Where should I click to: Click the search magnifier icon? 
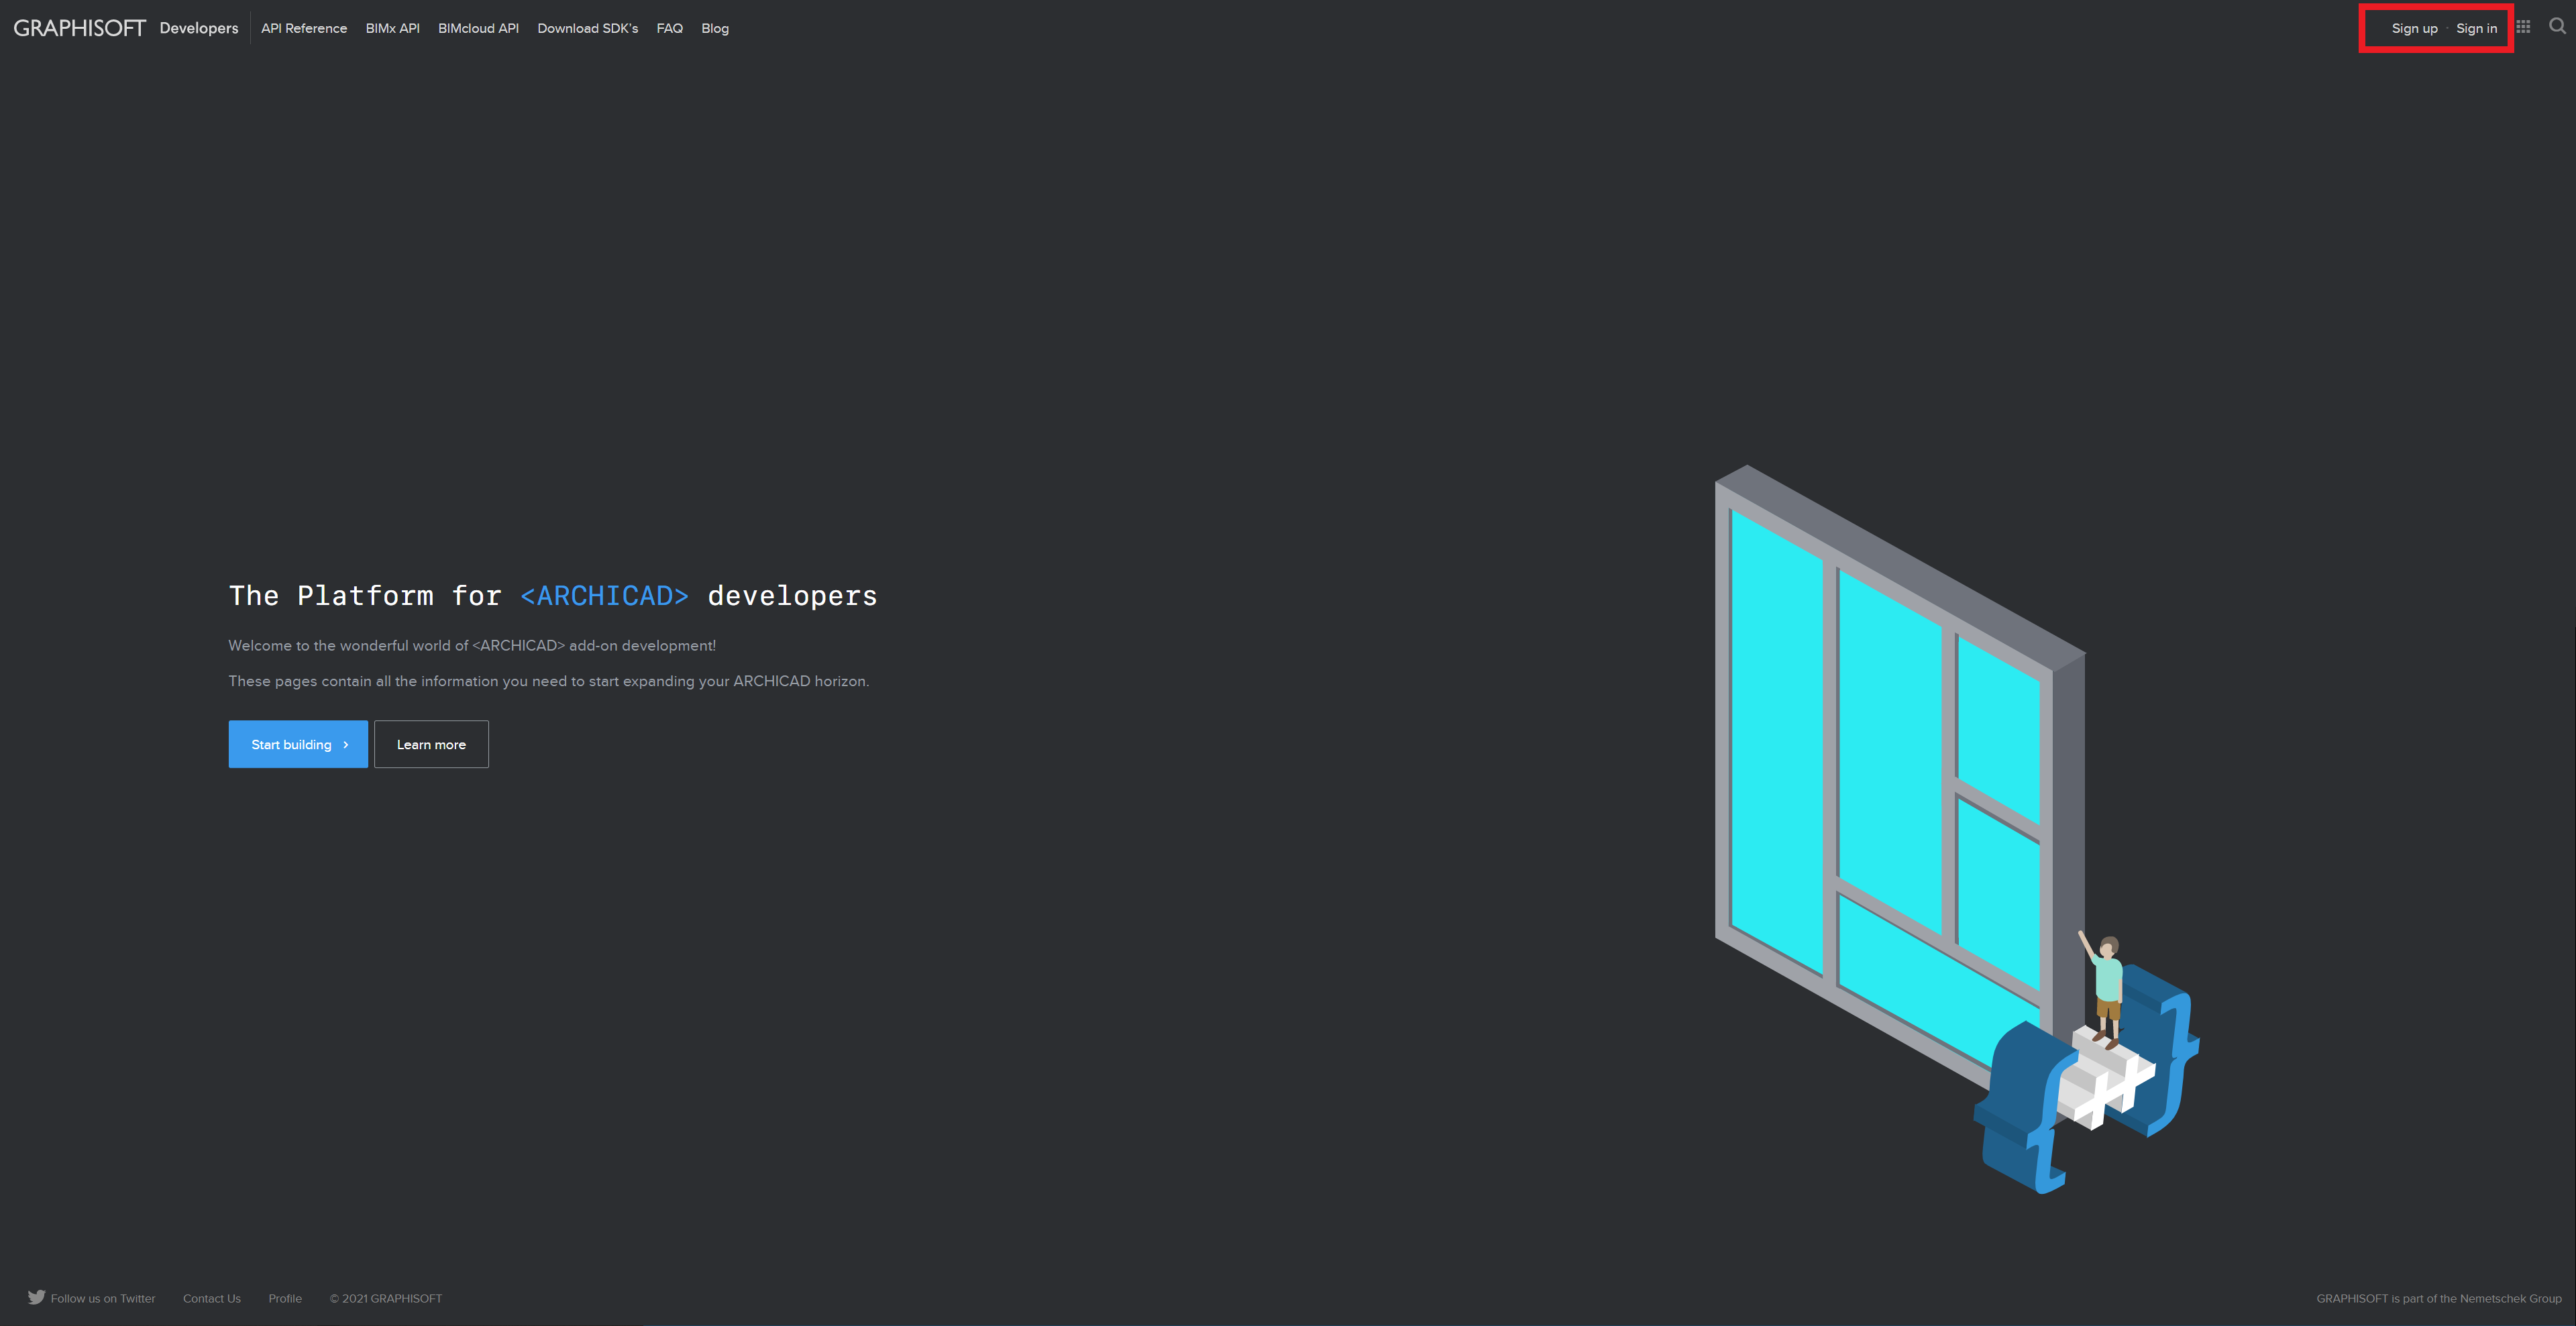(2557, 26)
